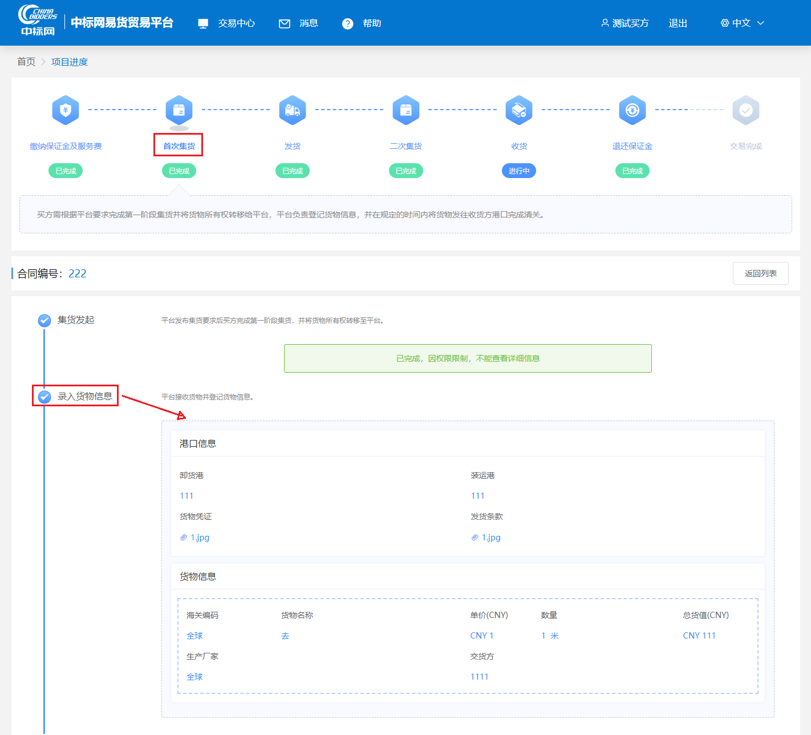Open the 货物凭证 attachment 1.jpg
The image size is (811, 735).
(200, 538)
